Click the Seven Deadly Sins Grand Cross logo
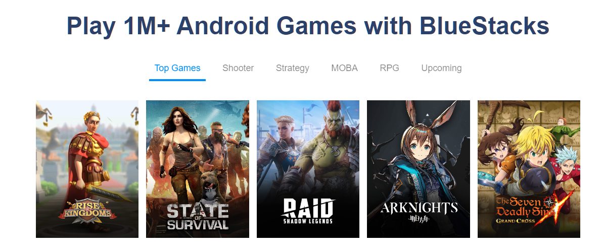 (529, 210)
